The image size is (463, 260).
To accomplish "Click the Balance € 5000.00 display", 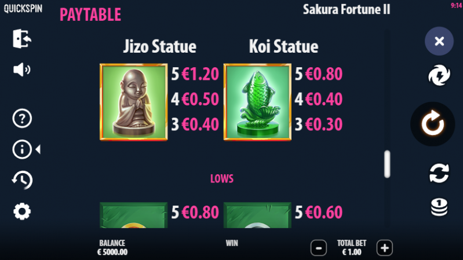I will [112, 247].
